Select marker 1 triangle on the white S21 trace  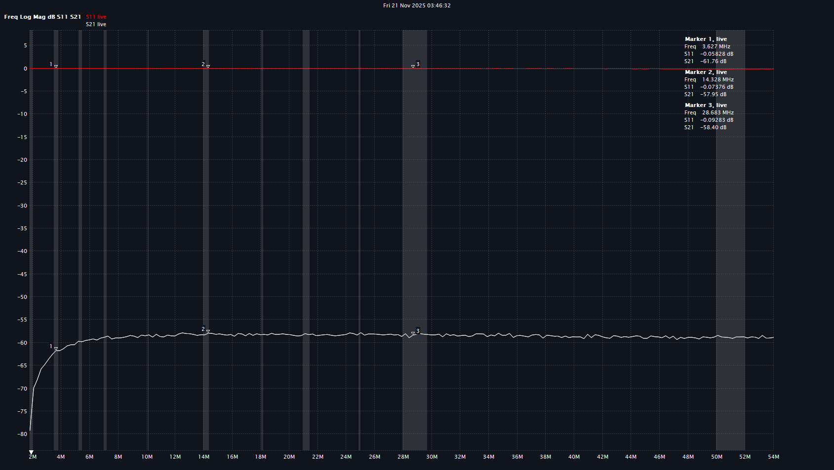coord(56,349)
